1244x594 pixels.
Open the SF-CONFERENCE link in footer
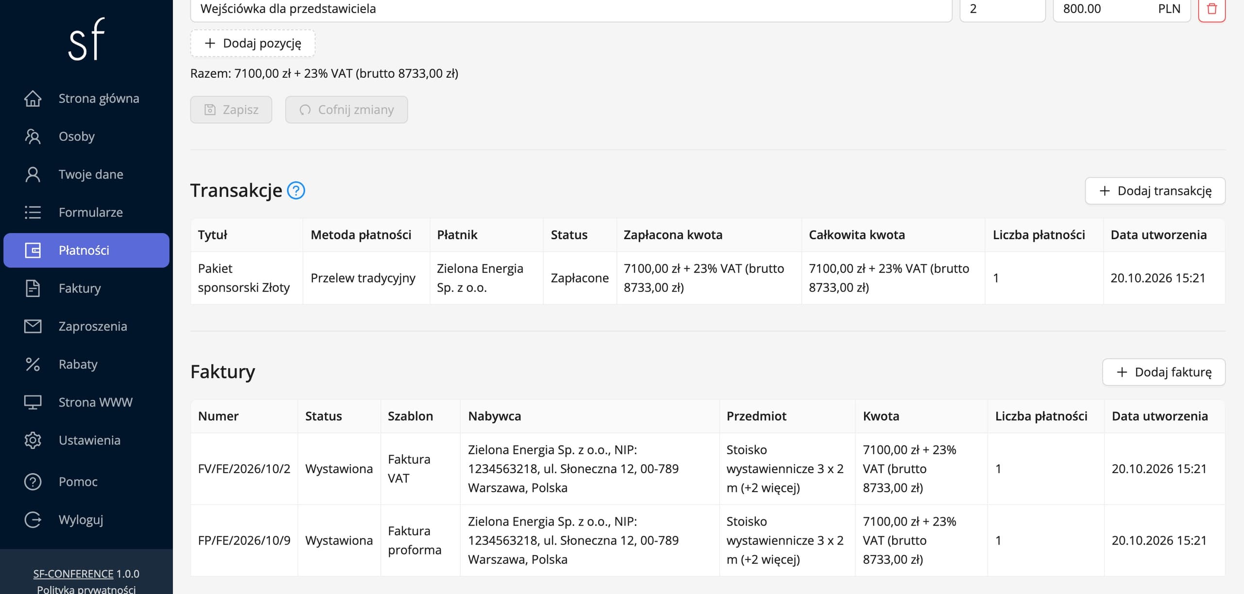pyautogui.click(x=73, y=574)
